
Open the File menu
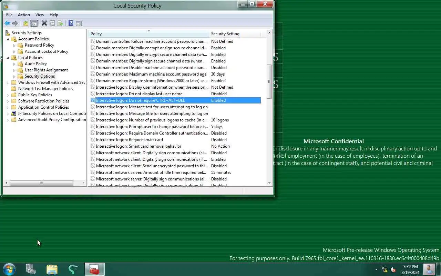[9, 15]
